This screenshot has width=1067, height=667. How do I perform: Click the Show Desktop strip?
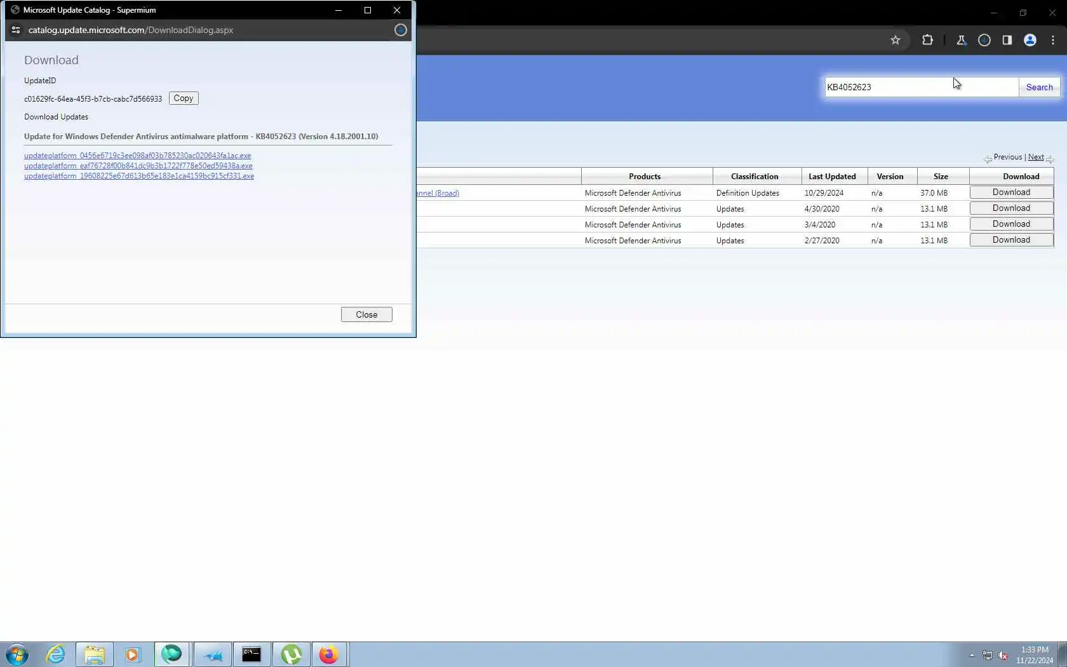coord(1062,654)
